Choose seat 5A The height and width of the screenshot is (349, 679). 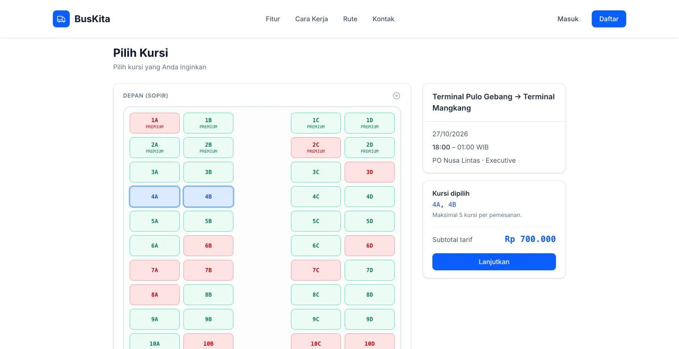(155, 221)
